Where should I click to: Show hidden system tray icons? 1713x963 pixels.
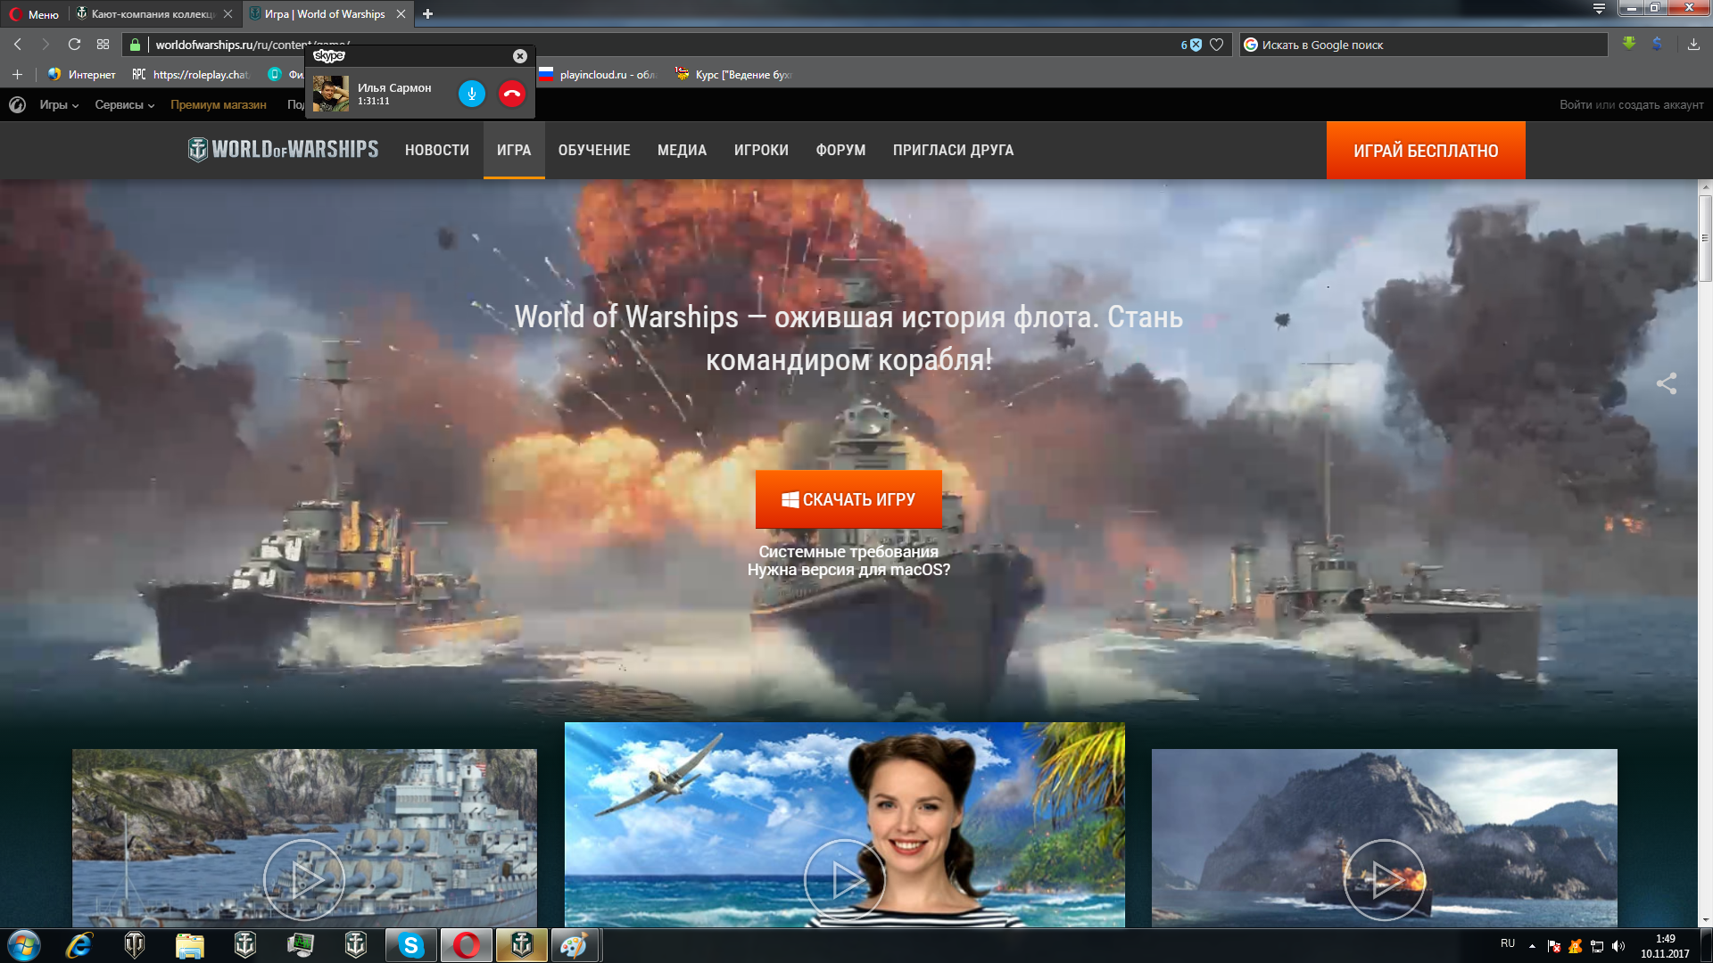tap(1532, 945)
